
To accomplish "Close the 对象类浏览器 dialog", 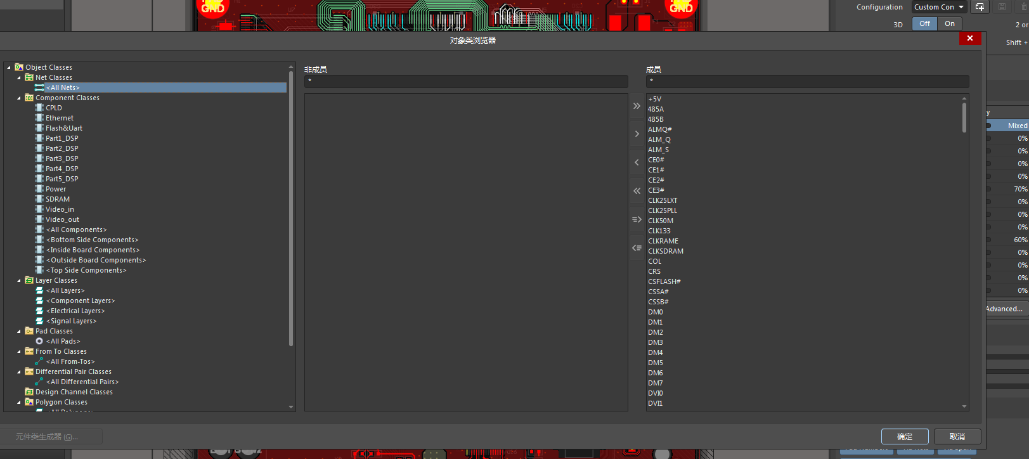I will tap(970, 39).
